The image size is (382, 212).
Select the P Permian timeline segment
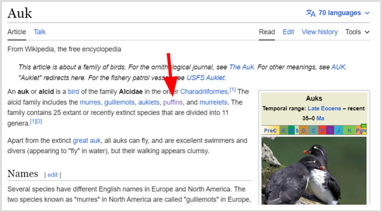(x=322, y=131)
